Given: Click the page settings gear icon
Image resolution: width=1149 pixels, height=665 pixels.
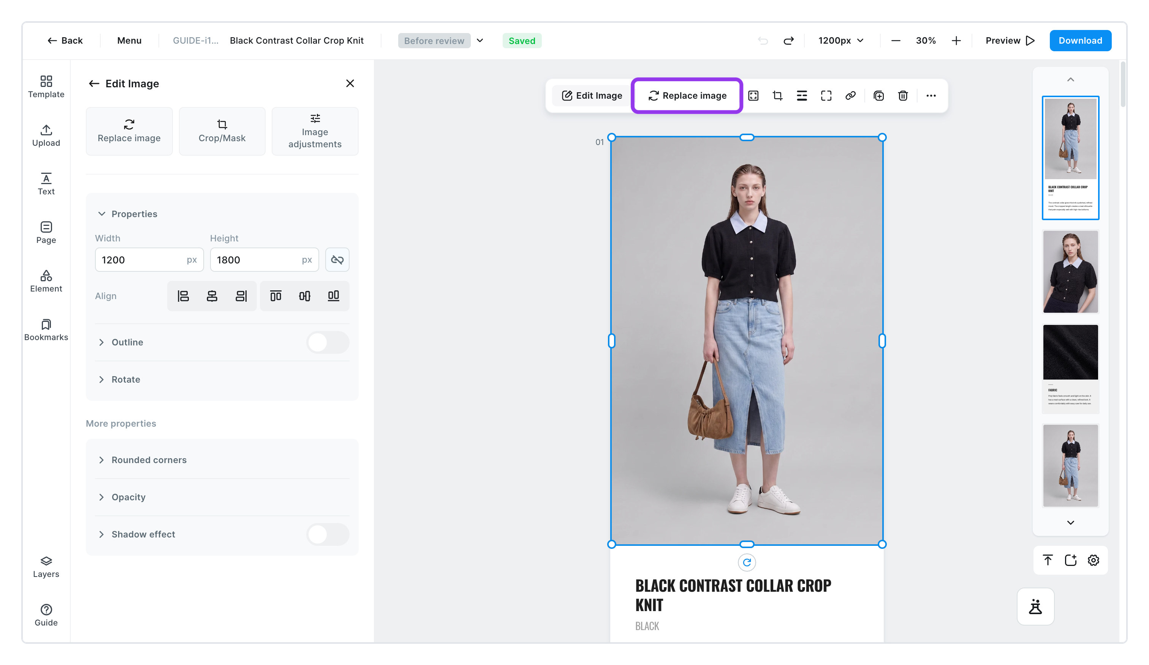Looking at the screenshot, I should 1094,560.
